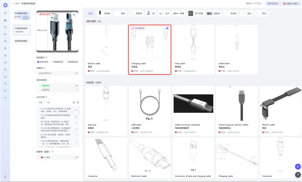Click the 复核结果 button
This screenshot has height=182, width=302.
(273, 3)
